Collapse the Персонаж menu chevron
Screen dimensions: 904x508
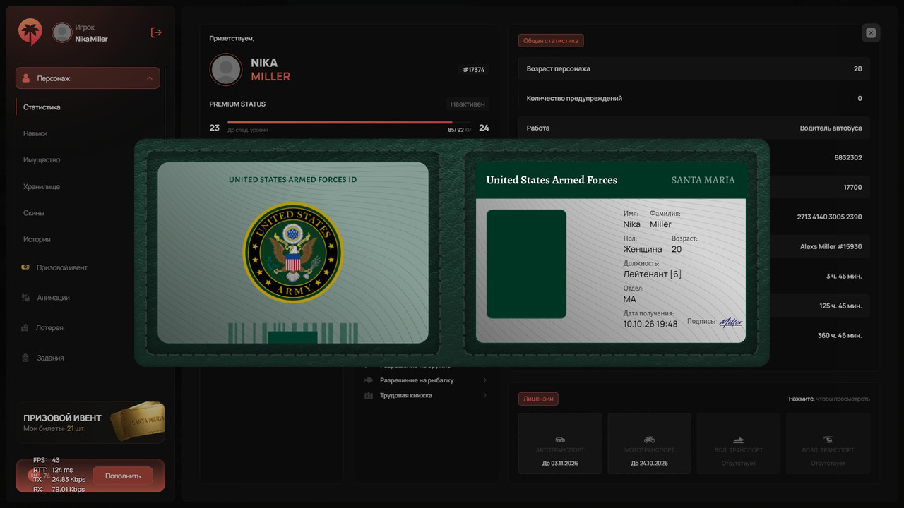tap(150, 78)
